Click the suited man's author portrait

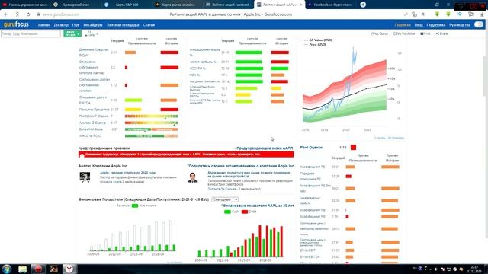(x=192, y=177)
